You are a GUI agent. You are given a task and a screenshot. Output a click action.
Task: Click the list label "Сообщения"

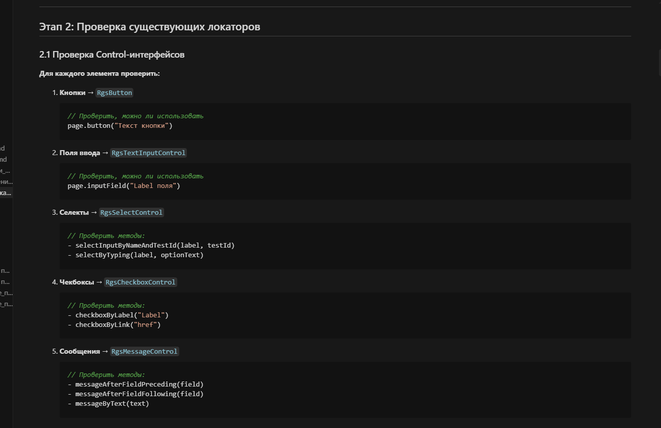80,352
